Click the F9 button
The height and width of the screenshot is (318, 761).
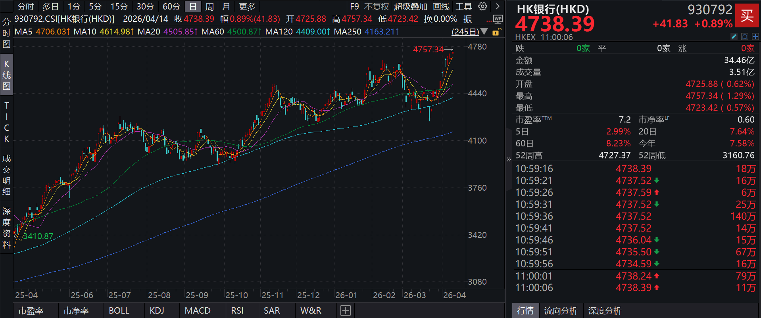tap(354, 7)
